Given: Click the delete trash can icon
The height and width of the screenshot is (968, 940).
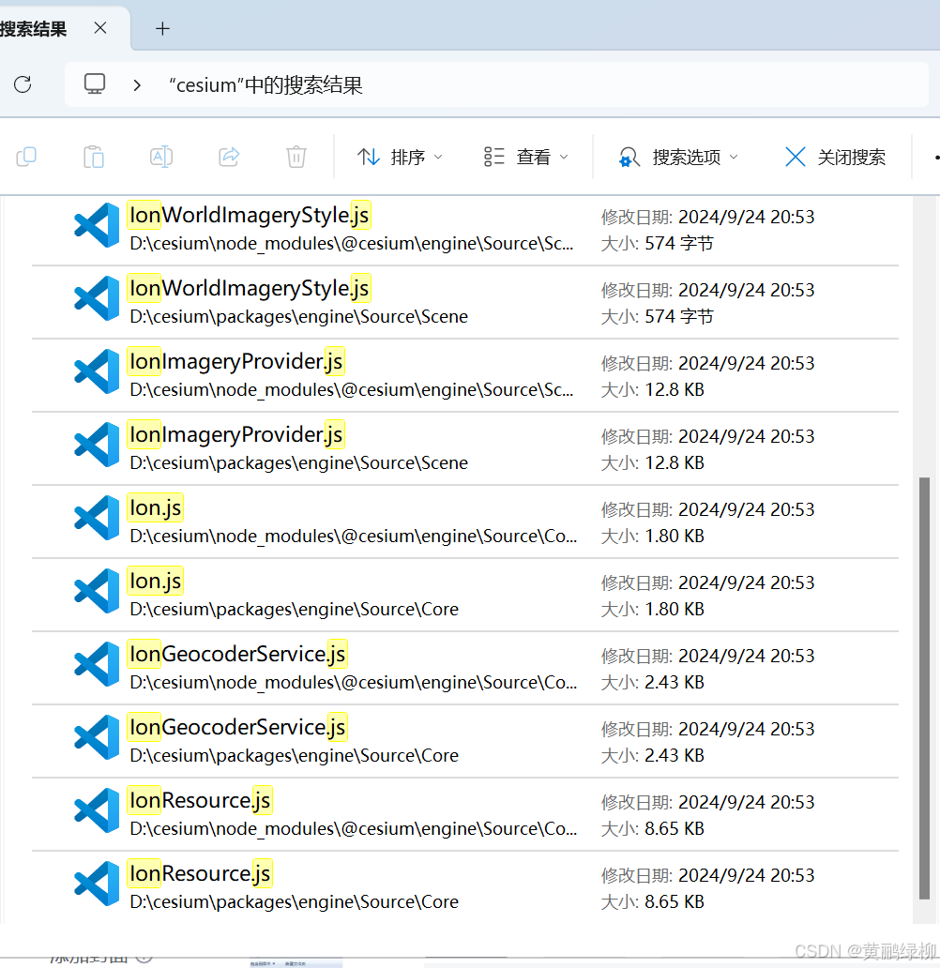Looking at the screenshot, I should coord(296,157).
